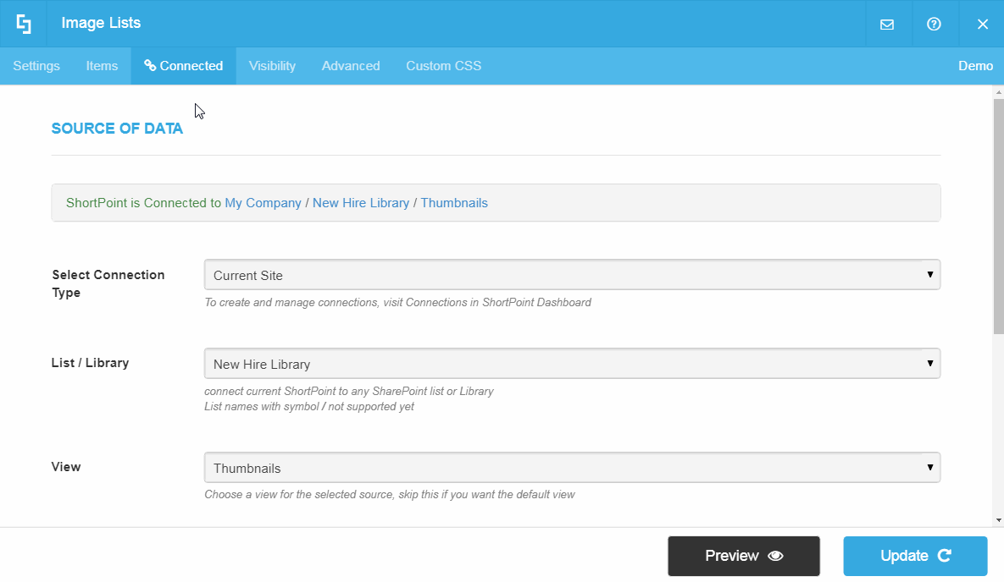
Task: Click the eye icon inside the Preview button
Action: pyautogui.click(x=777, y=556)
